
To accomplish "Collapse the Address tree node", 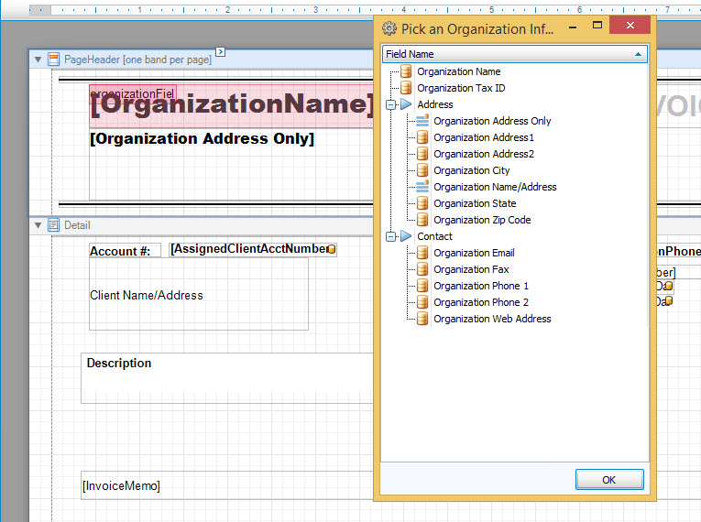I will point(390,104).
